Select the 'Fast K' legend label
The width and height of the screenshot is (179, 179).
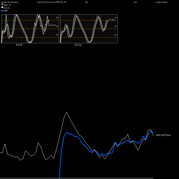click(x=7, y=8)
